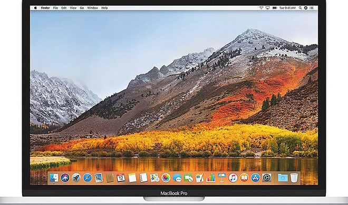Open the iTunes music note icon
The width and height of the screenshot is (348, 205).
[233, 178]
